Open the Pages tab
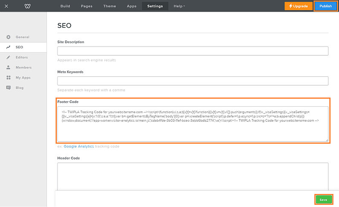The image size is (339, 207). click(87, 6)
